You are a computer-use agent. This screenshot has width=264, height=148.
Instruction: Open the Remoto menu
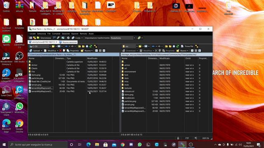(83, 34)
